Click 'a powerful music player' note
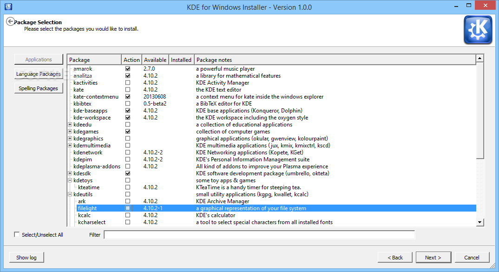Image resolution: width=499 pixels, height=272 pixels. pyautogui.click(x=225, y=68)
